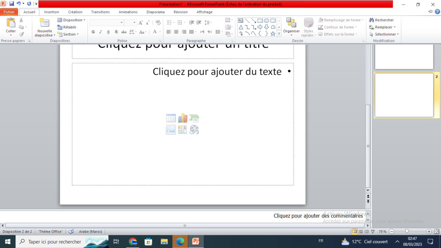The width and height of the screenshot is (441, 248).
Task: Click the Undo arrow in quick access toolbar
Action: click(18, 4)
